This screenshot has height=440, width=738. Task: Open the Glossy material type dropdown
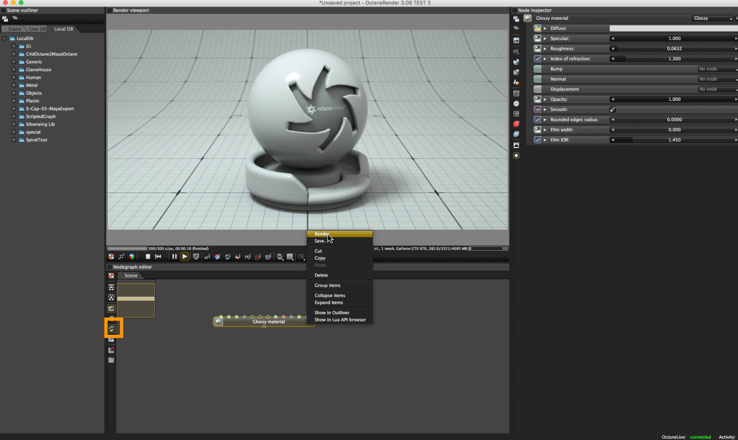coord(712,18)
